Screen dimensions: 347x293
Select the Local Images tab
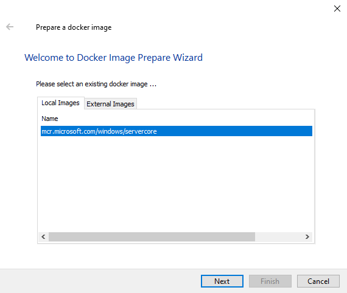[x=61, y=103]
